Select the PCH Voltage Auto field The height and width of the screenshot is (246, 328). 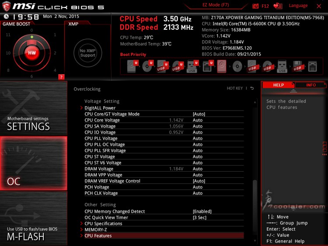click(198, 187)
